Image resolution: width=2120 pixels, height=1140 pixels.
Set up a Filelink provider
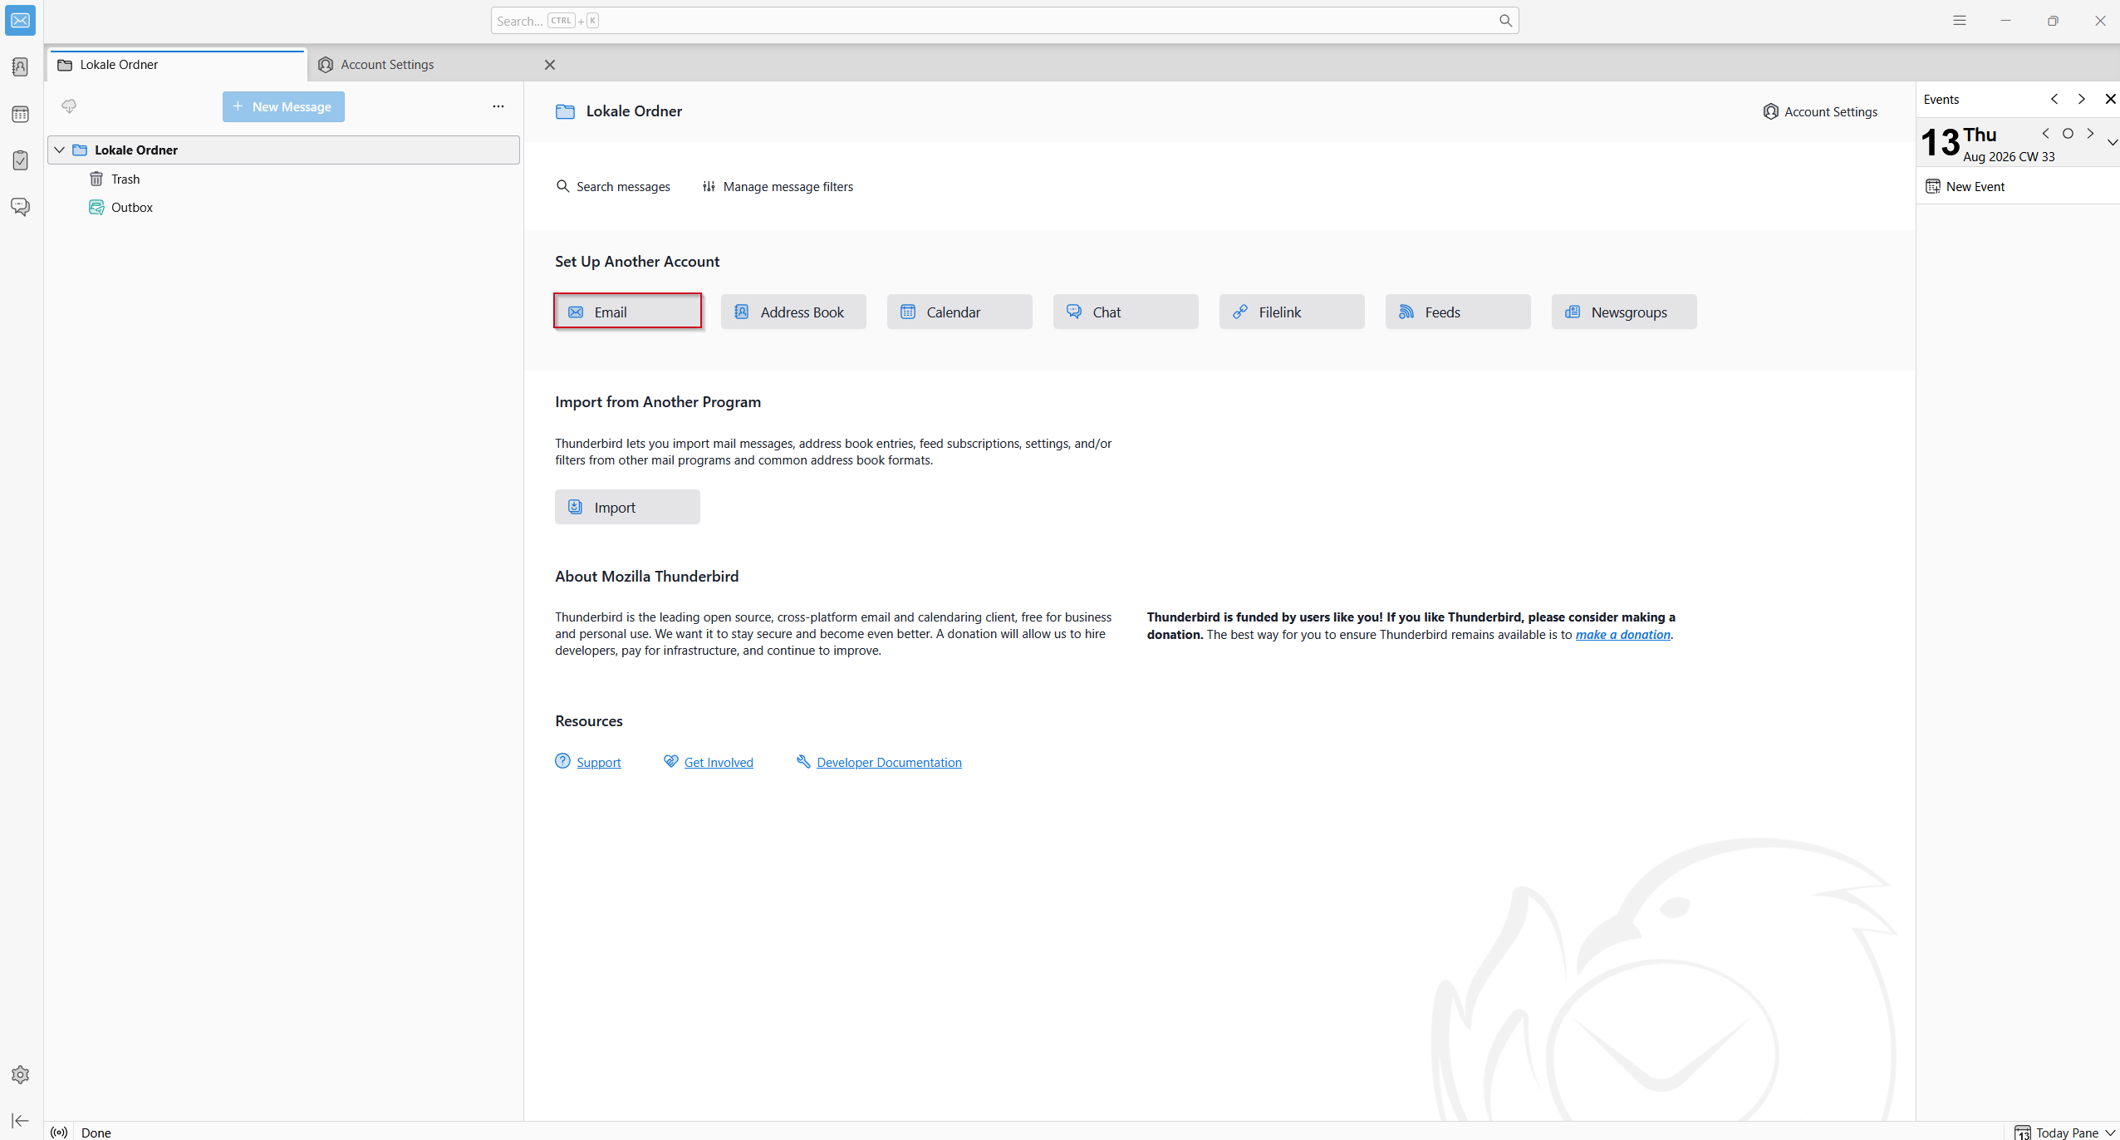(1292, 312)
